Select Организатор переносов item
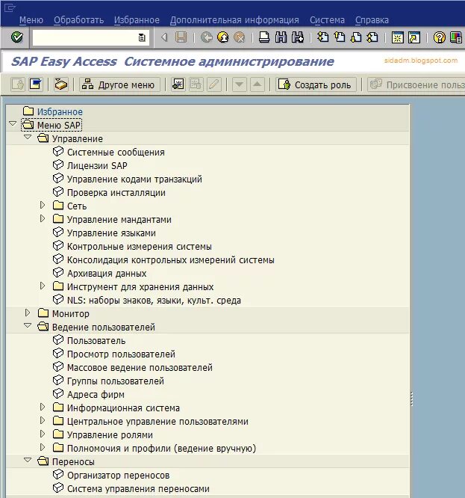The height and width of the screenshot is (498, 465). [118, 475]
